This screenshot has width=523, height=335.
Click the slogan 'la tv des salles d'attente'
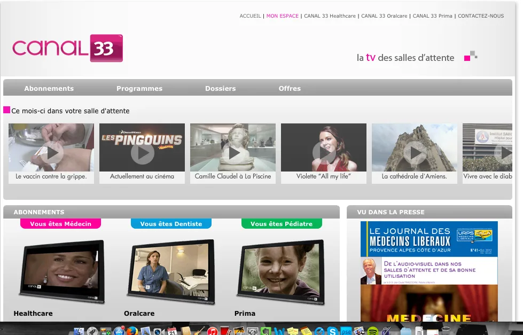[405, 57]
